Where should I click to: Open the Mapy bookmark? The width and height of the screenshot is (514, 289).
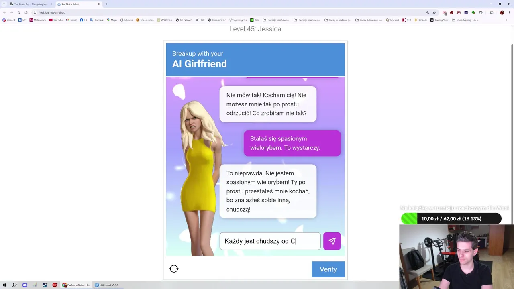tap(112, 20)
